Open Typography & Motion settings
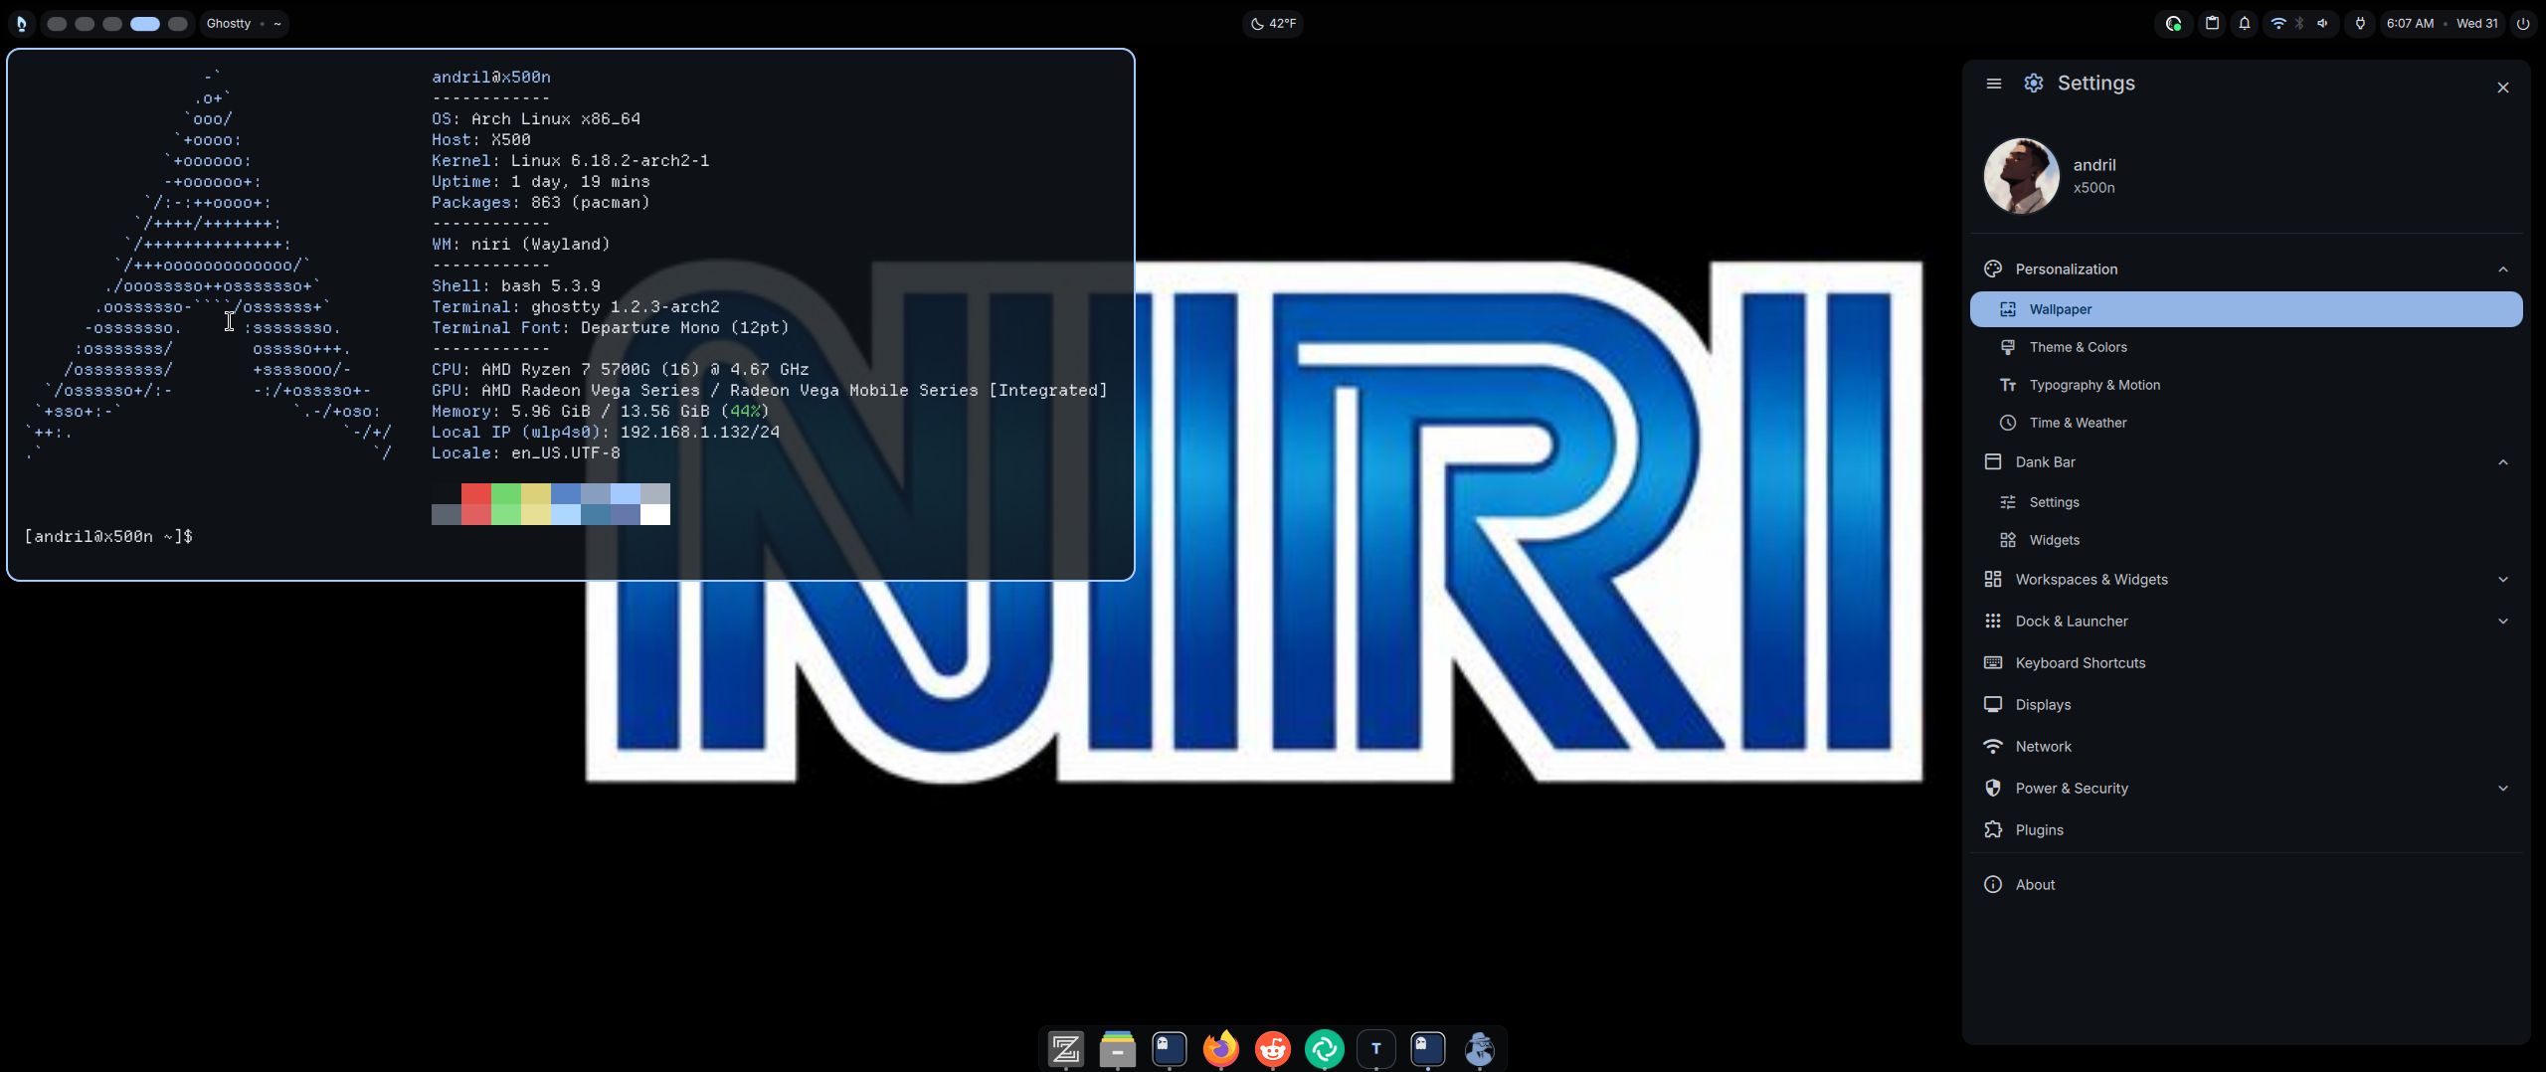The image size is (2546, 1072). click(x=2093, y=385)
